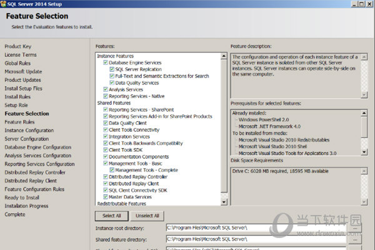
Task: Select the Setup Role step
Action: coord(16,105)
